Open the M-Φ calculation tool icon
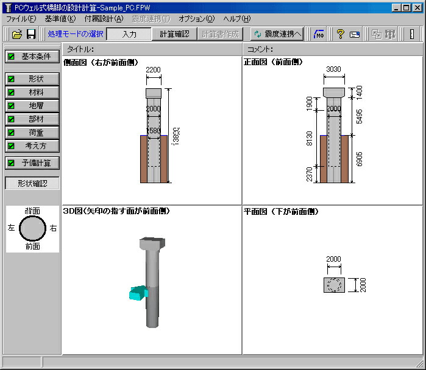Viewport: 426px width, 370px height. coord(319,34)
